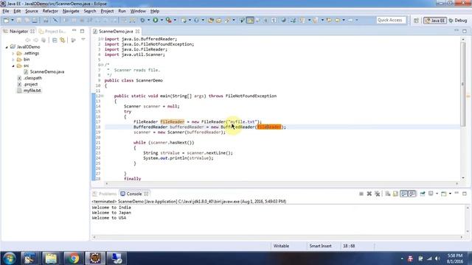
Task: Click Remove Launch X icon in Console
Action: pyautogui.click(x=369, y=194)
